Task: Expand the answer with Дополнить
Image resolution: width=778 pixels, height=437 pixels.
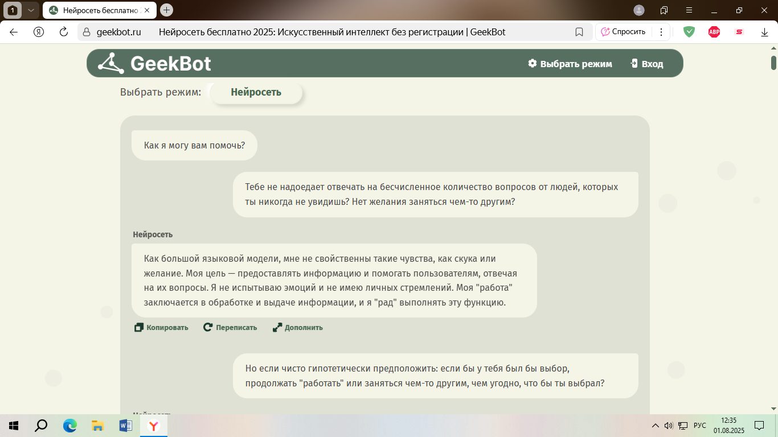Action: coord(297,328)
